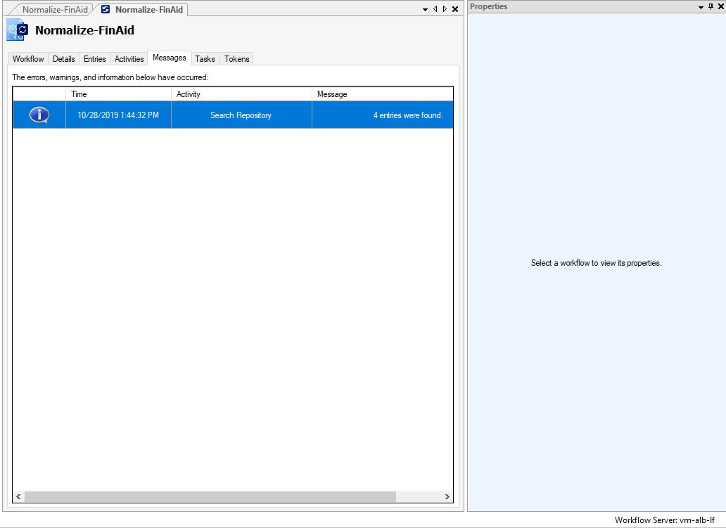This screenshot has height=528, width=726.
Task: Select the 'Search Repository' activity cell
Action: pos(241,115)
